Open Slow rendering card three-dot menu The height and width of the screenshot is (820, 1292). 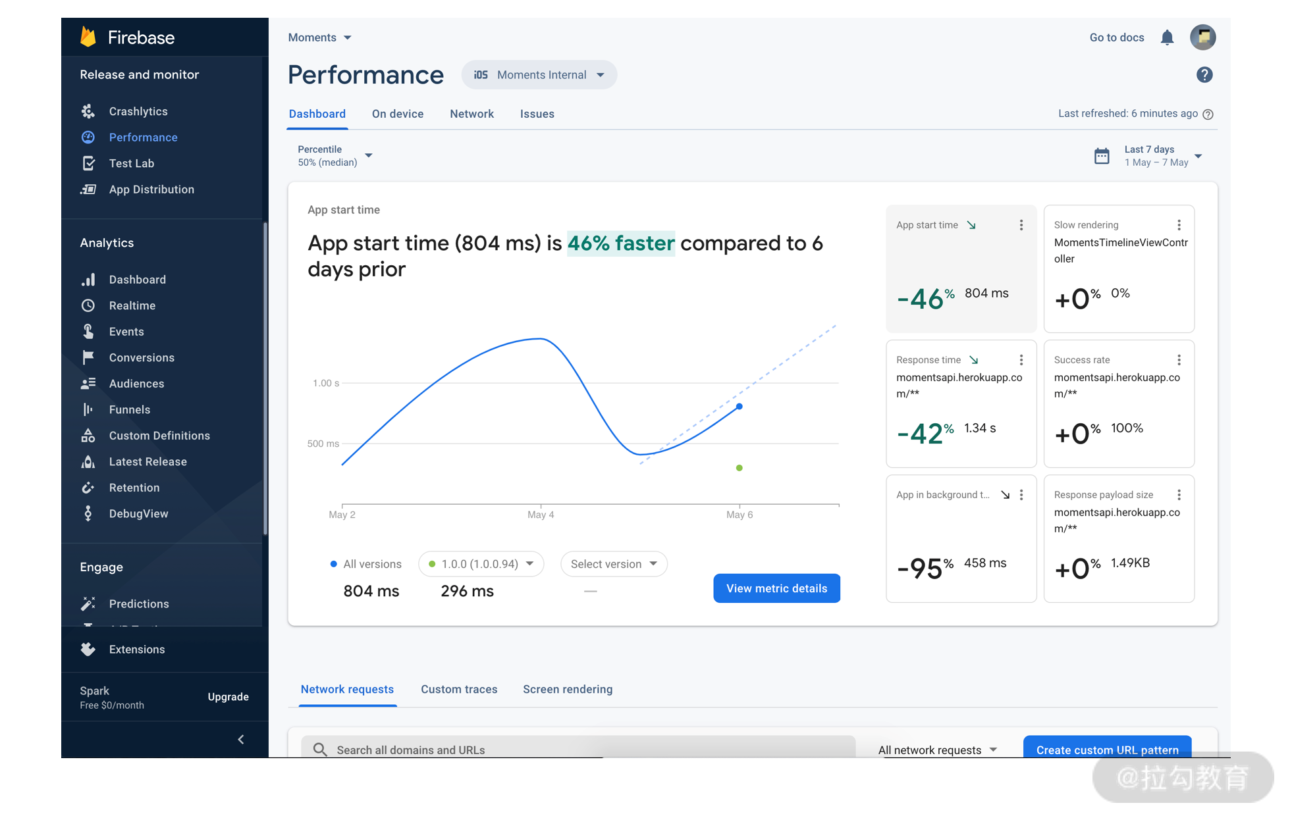pos(1179,225)
